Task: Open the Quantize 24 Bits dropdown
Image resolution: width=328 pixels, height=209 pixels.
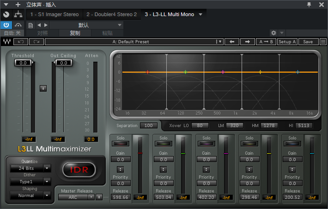Action: click(x=30, y=168)
